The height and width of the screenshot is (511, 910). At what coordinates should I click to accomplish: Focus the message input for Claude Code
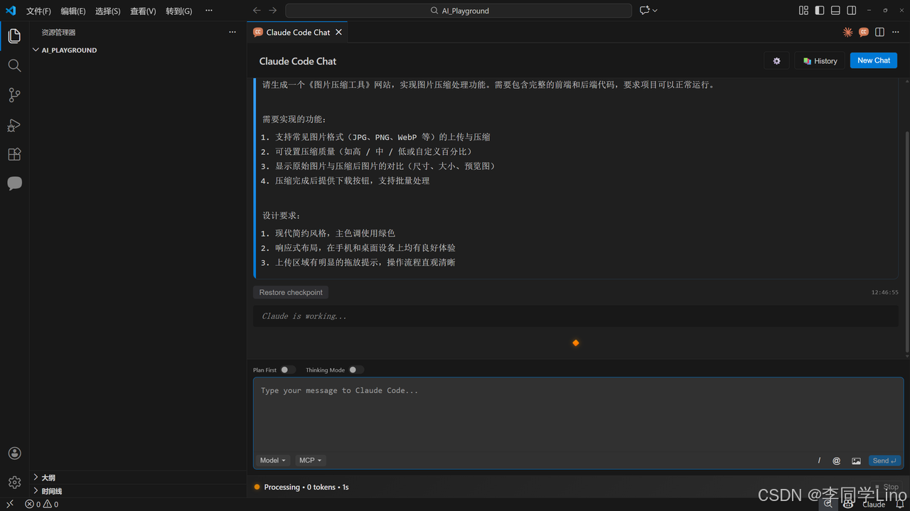578,414
